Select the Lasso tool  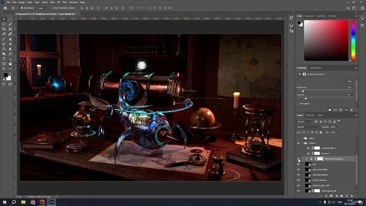point(4,24)
